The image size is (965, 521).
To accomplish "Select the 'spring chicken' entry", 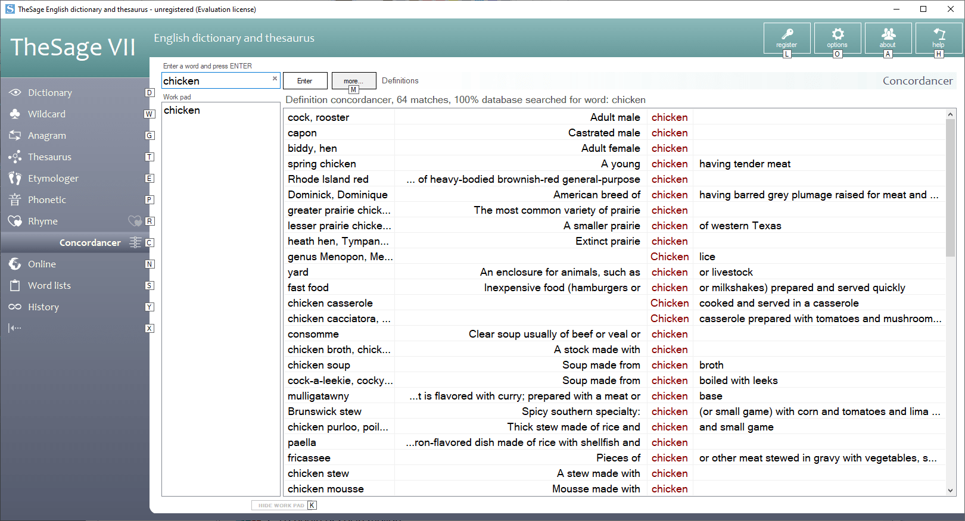I will 322,164.
